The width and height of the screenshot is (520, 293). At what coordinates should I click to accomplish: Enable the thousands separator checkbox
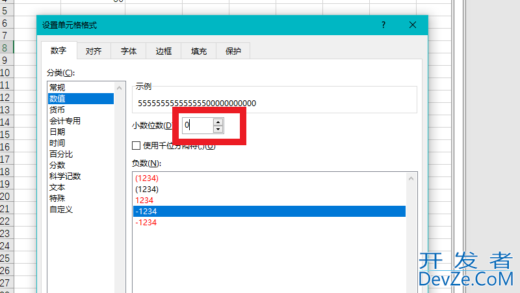[136, 145]
